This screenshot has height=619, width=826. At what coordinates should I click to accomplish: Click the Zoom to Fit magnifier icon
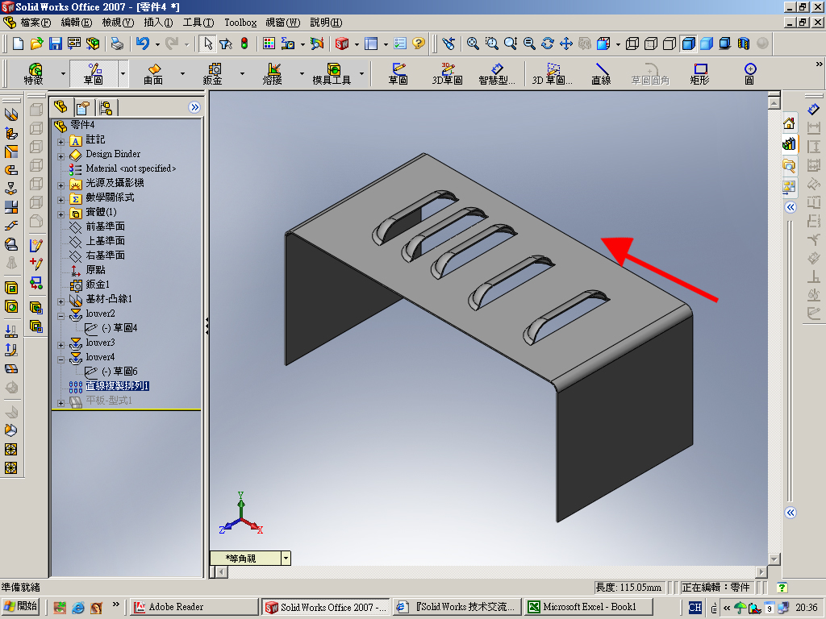(473, 44)
